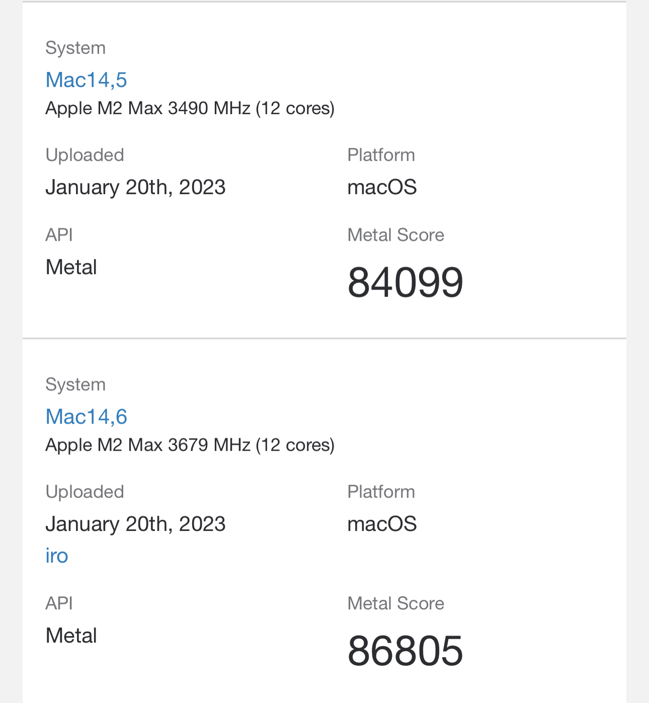Image resolution: width=649 pixels, height=703 pixels.
Task: Select the Apple M2 Max 3679 MHz text
Action: click(x=190, y=445)
